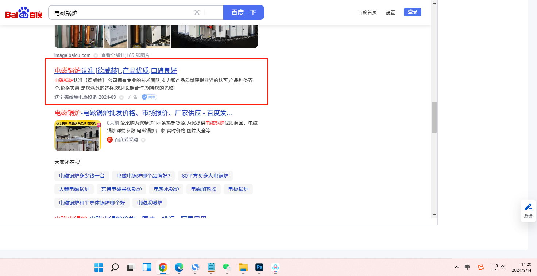
Task: Open 设置 in the top navigation
Action: (x=390, y=12)
